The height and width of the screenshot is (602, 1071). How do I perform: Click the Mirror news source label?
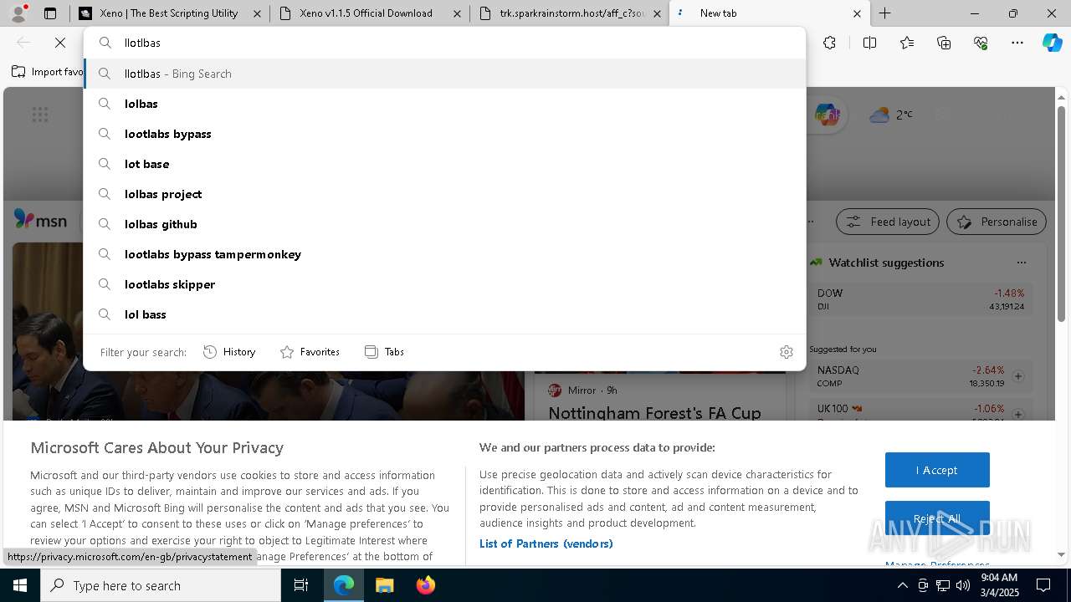click(582, 390)
